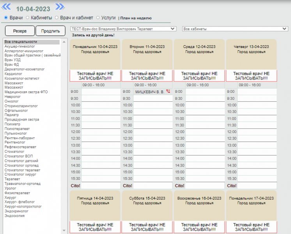
Task: Choose Все специальности in the list
Action: pos(21,42)
